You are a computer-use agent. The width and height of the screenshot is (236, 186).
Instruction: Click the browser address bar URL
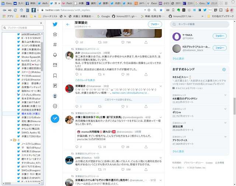coord(68,10)
